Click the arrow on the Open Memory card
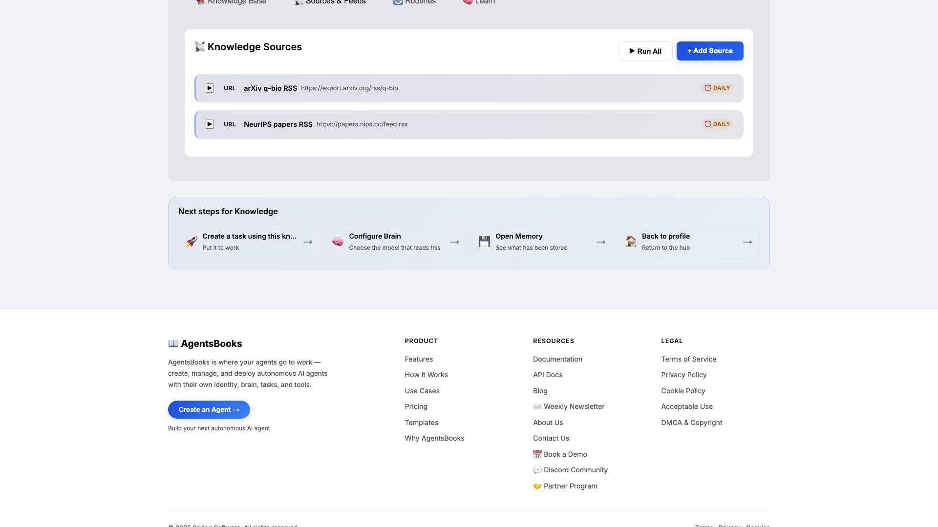Viewport: 938px width, 527px height. [601, 242]
